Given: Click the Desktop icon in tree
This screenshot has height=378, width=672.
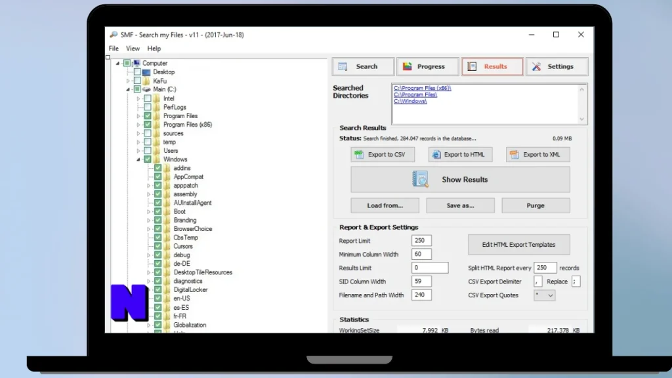Looking at the screenshot, I should (x=146, y=72).
